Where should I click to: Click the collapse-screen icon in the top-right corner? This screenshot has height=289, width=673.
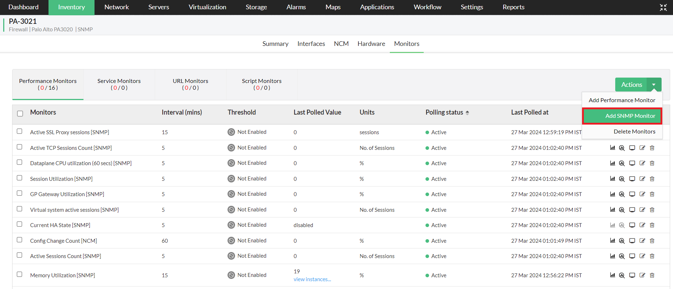coord(663,7)
